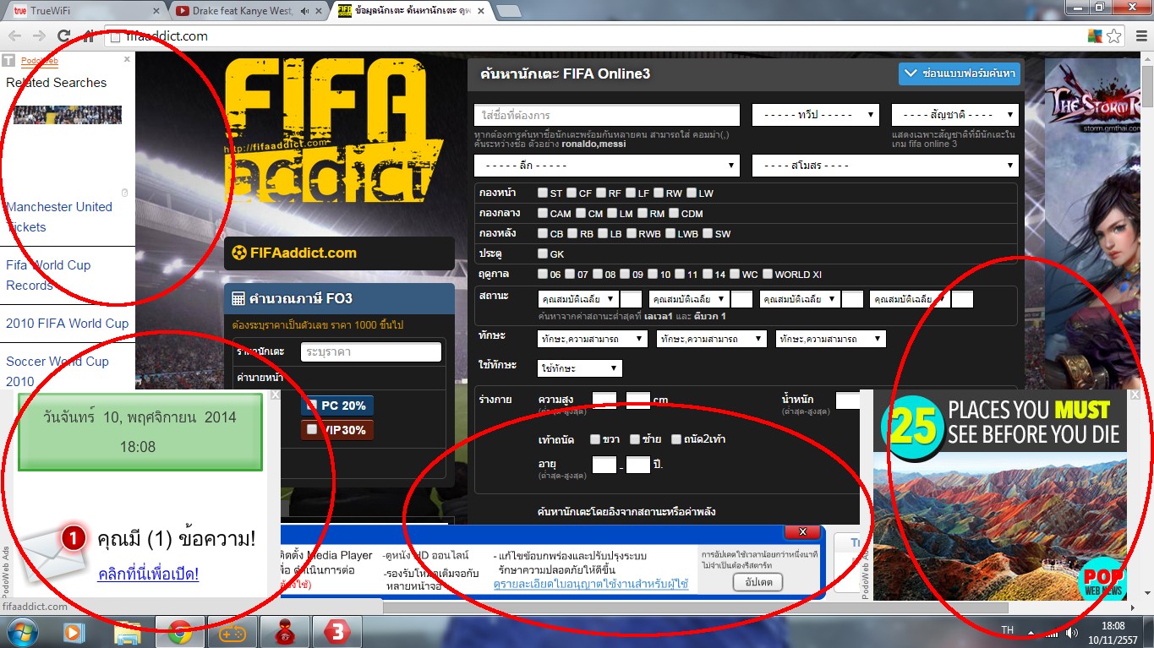The image size is (1154, 648).
Task: Check the CAM midfielder checkbox
Action: (542, 213)
